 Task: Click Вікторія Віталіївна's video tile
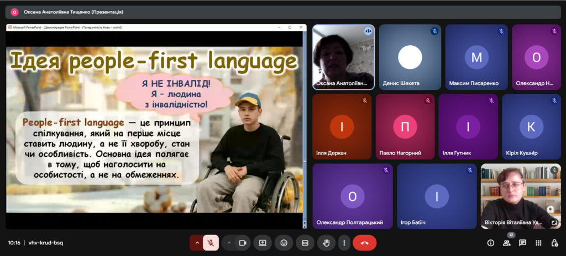pyautogui.click(x=520, y=196)
